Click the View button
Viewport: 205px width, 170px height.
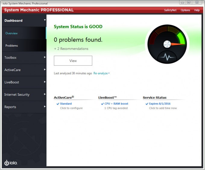pyautogui.click(x=73, y=61)
